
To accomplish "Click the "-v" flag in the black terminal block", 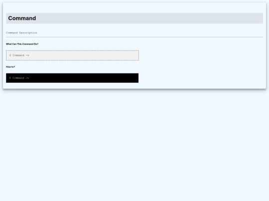I will click(27, 78).
